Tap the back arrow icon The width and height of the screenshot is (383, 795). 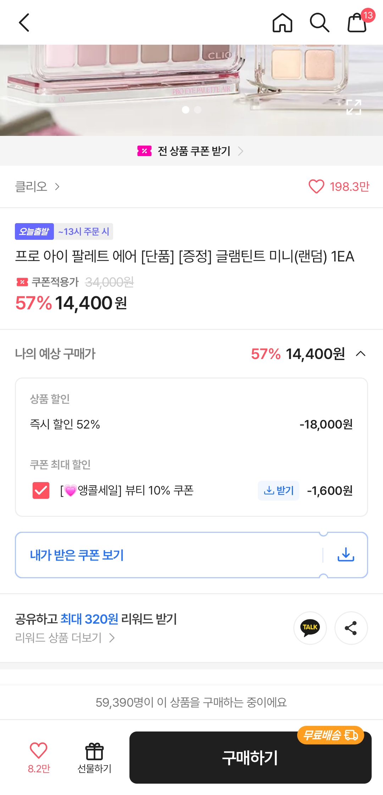coord(24,23)
